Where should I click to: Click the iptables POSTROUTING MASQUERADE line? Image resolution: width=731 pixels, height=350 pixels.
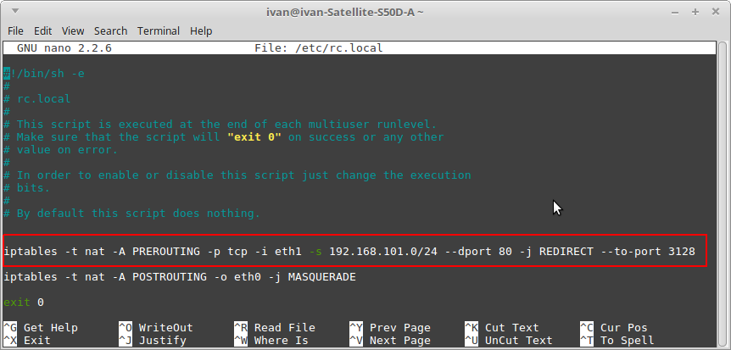[x=180, y=277]
